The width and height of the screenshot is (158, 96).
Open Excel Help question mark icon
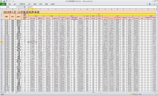(x=150, y=4)
